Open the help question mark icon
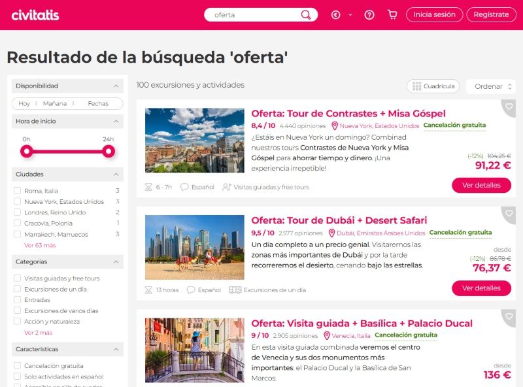The image size is (523, 387). point(369,14)
